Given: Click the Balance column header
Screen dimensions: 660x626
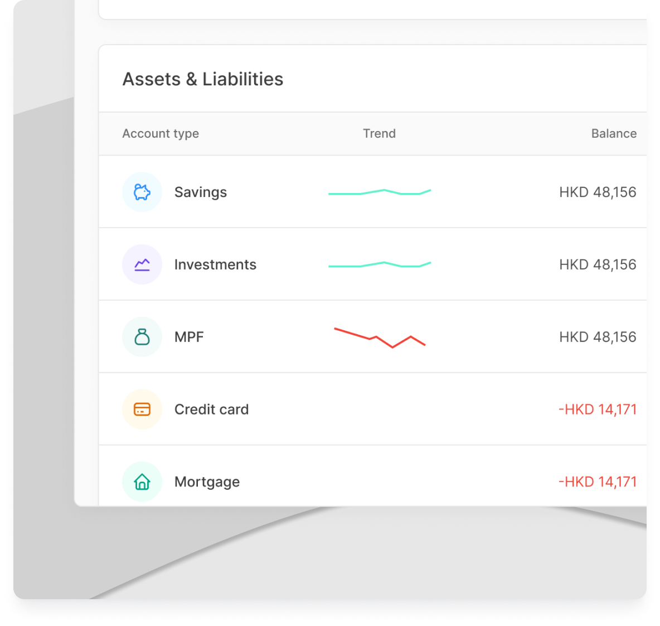Looking at the screenshot, I should click(x=614, y=133).
